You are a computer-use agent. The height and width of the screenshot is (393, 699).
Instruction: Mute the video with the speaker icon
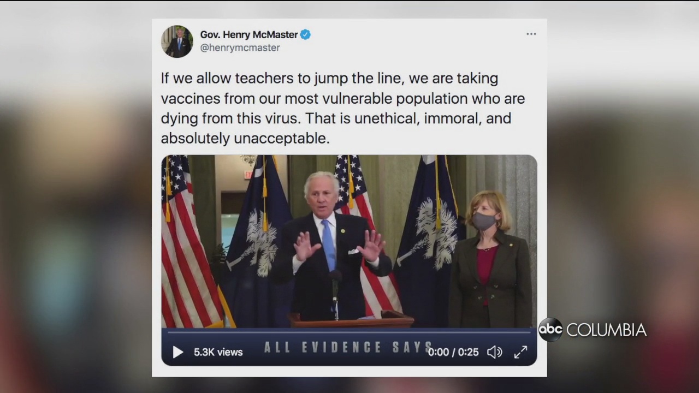point(494,352)
